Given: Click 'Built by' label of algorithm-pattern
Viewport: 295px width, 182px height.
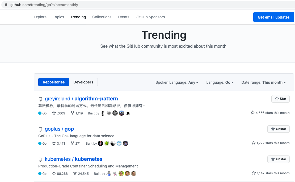Looking at the screenshot, I should [x=94, y=113].
